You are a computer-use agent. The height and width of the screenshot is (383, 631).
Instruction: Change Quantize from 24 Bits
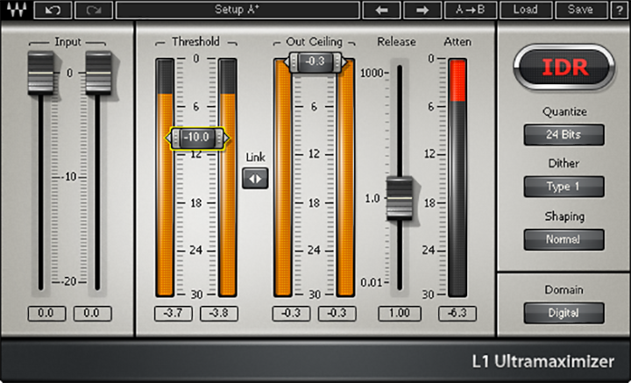click(x=564, y=135)
